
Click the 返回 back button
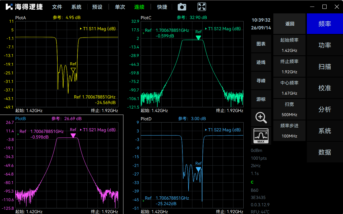click(290, 24)
